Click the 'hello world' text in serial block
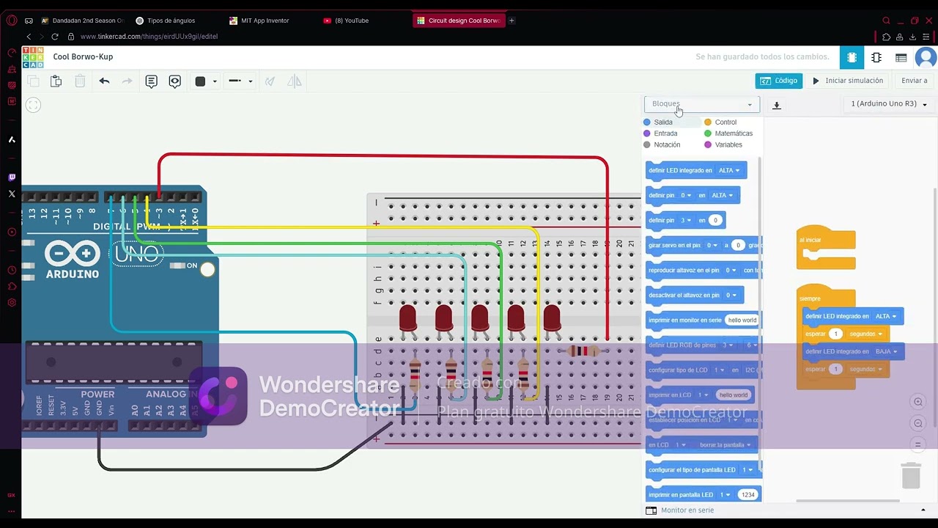 (x=742, y=320)
